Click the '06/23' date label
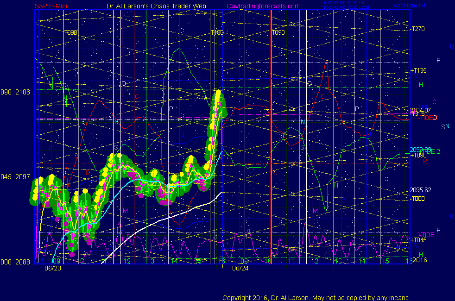Image resolution: width=455 pixels, height=301 pixels. pos(53,268)
